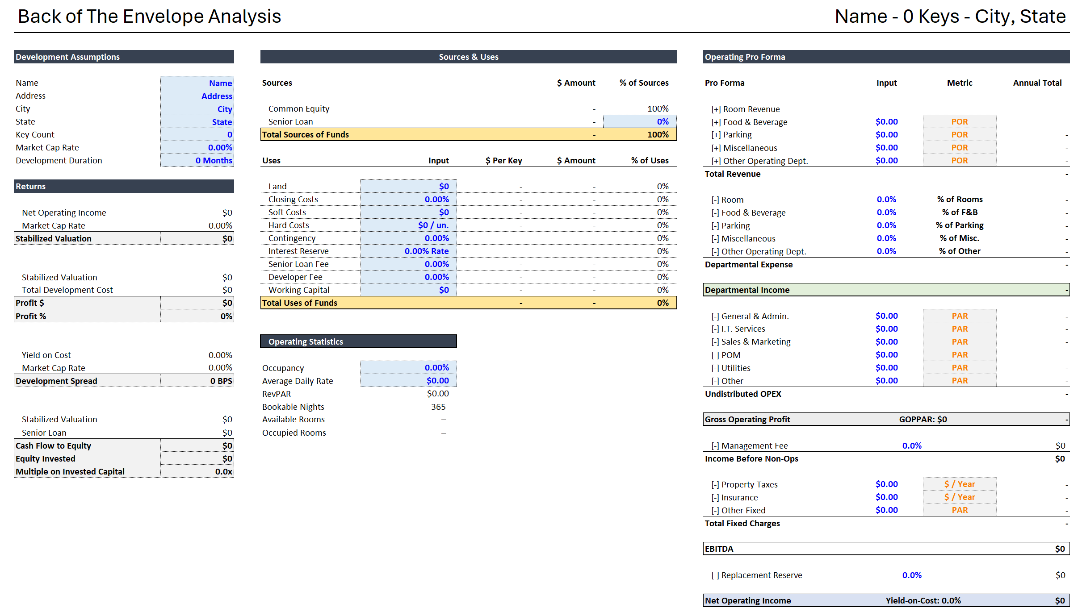Click the Senior Loan Fee 0.00% input
This screenshot has height=616, width=1082.
click(408, 264)
